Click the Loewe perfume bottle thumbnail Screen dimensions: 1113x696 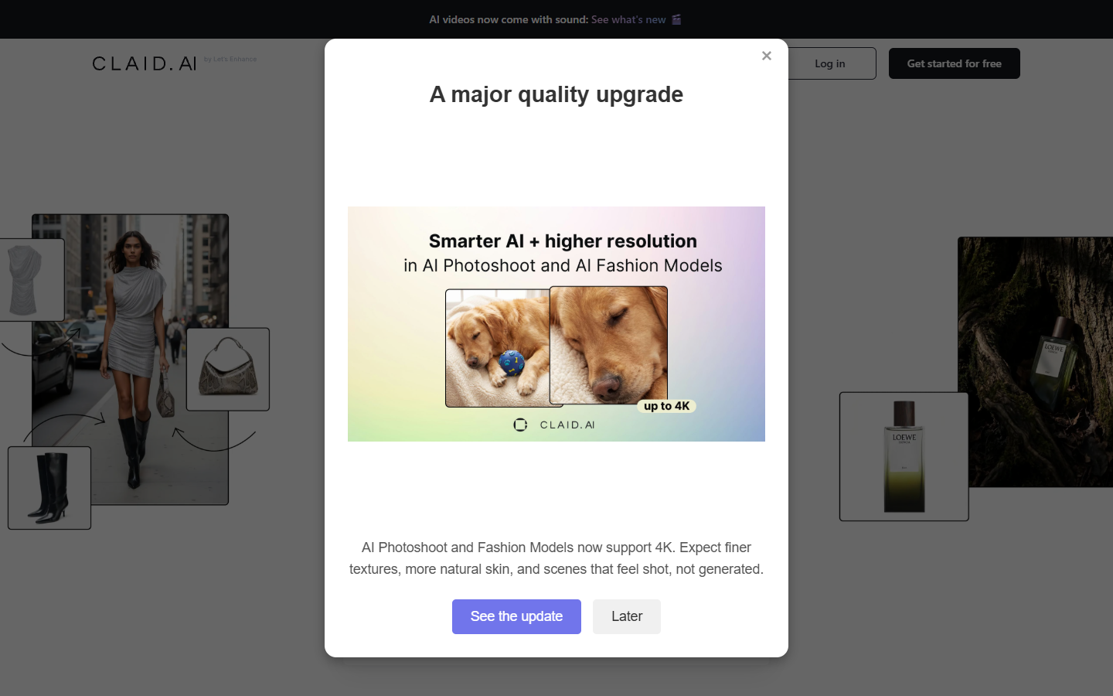pyautogui.click(x=904, y=456)
